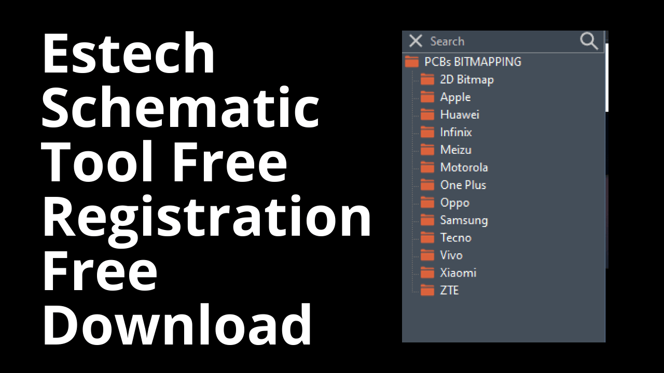
Task: Click the PCBs BITMAPPING folder icon
Action: pyautogui.click(x=411, y=61)
